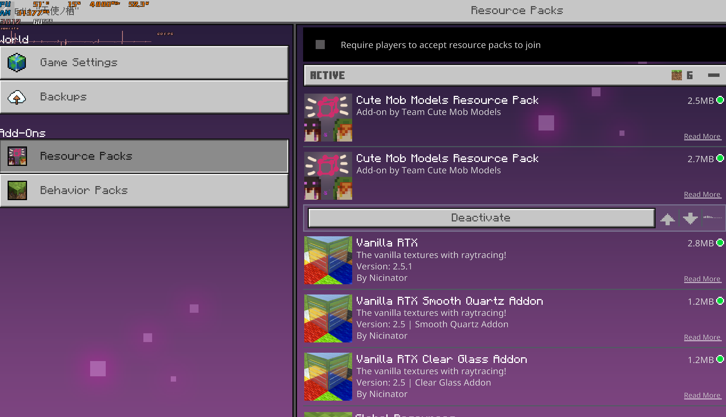Click the grass block pack-count icon in ACTIVE header
Image resolution: width=726 pixels, height=417 pixels.
[x=677, y=75]
